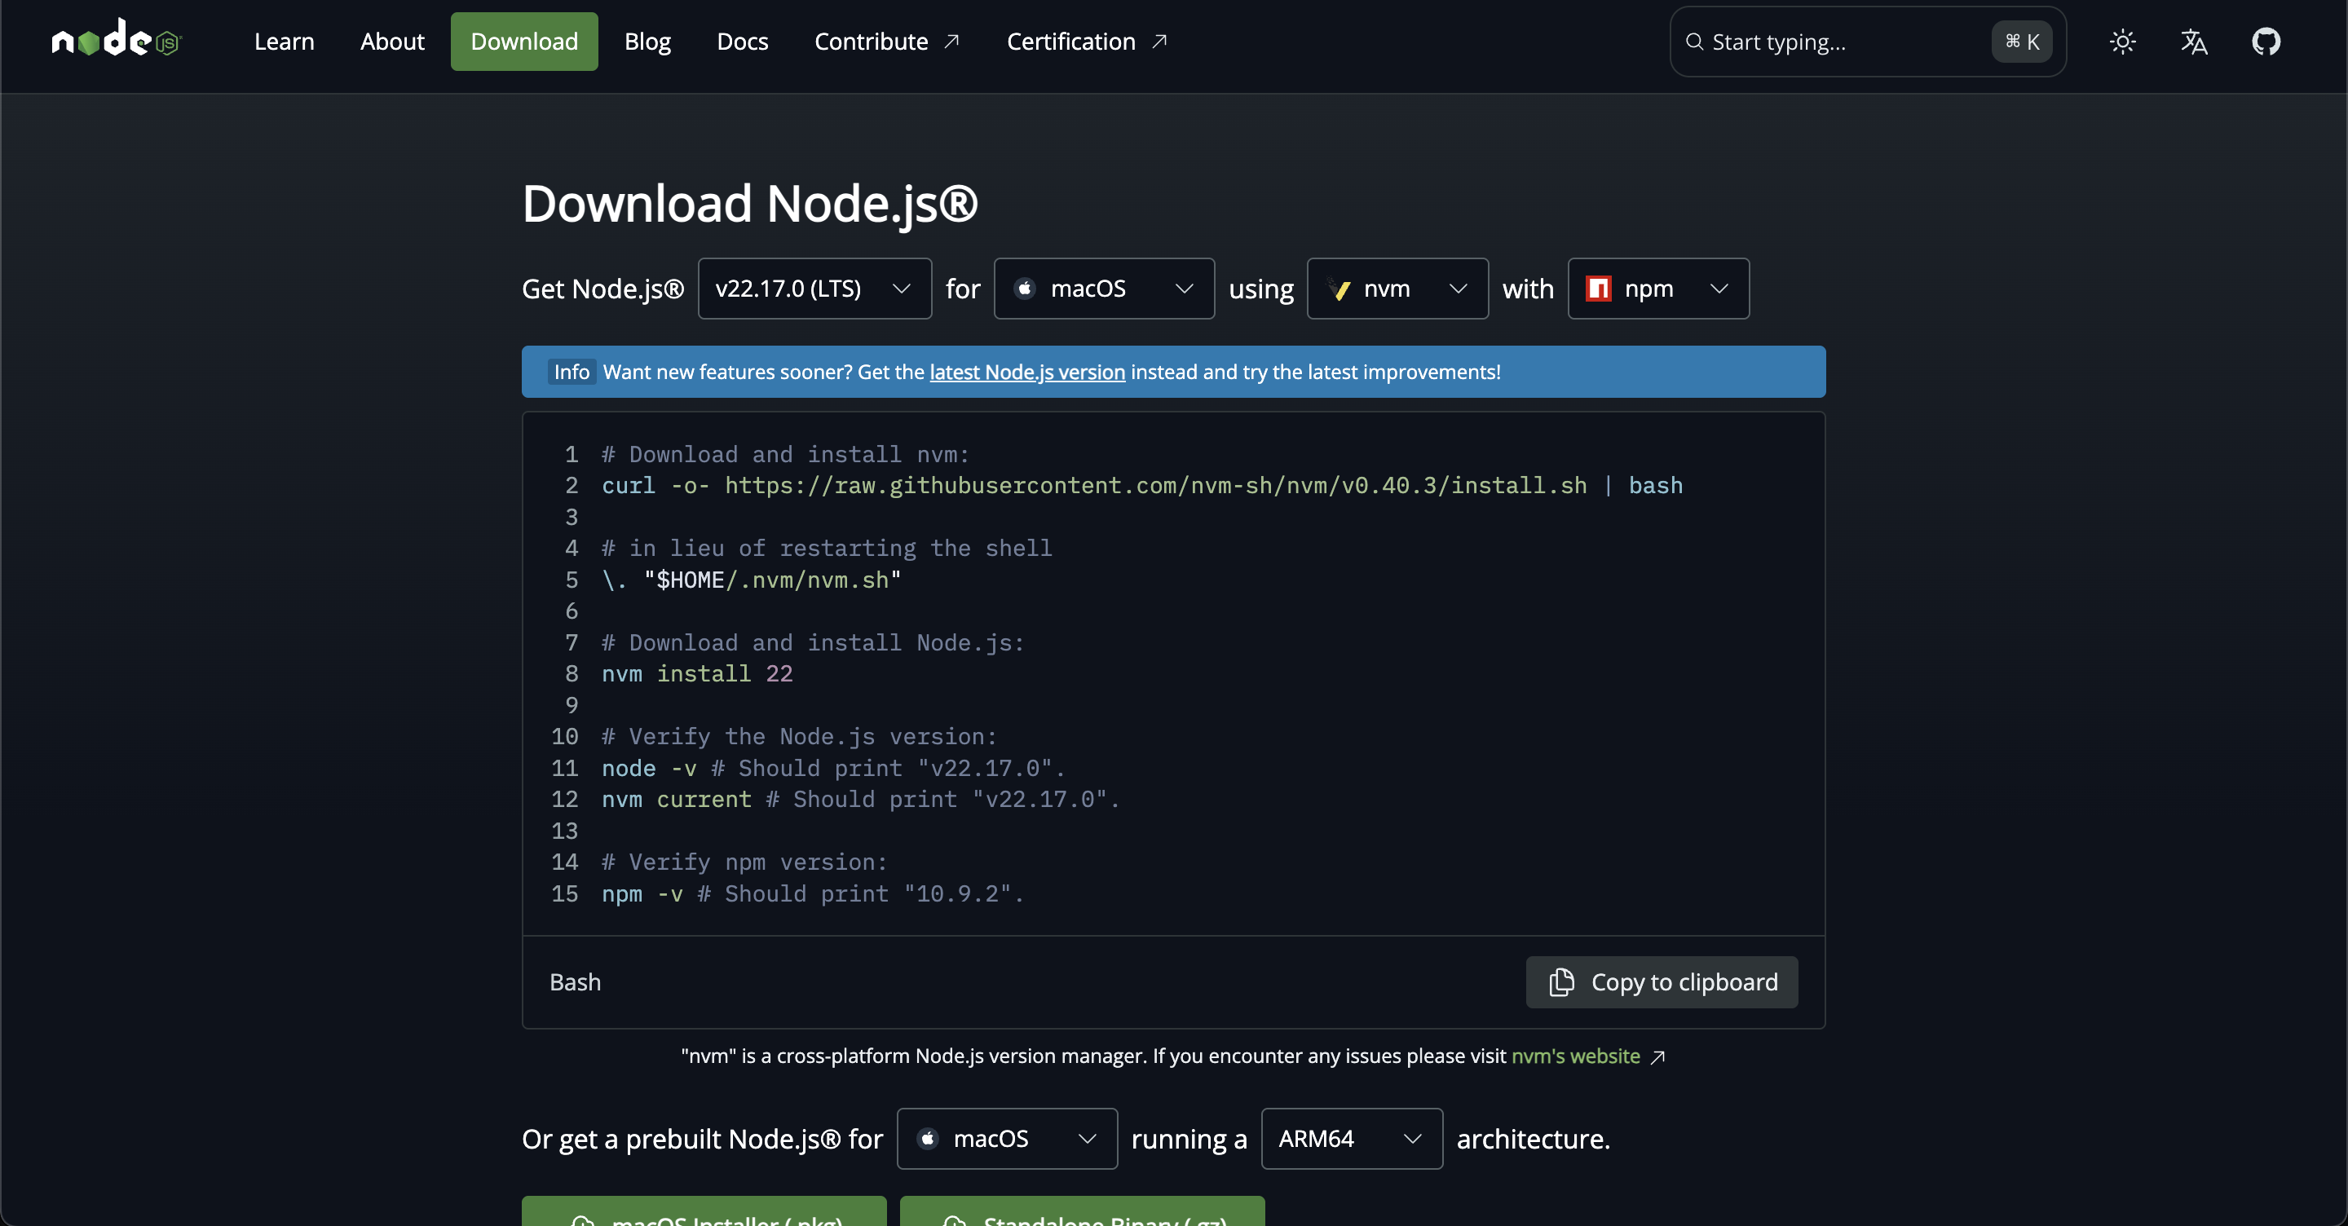Click the latest Node.js version link
This screenshot has width=2348, height=1226.
(x=1026, y=372)
